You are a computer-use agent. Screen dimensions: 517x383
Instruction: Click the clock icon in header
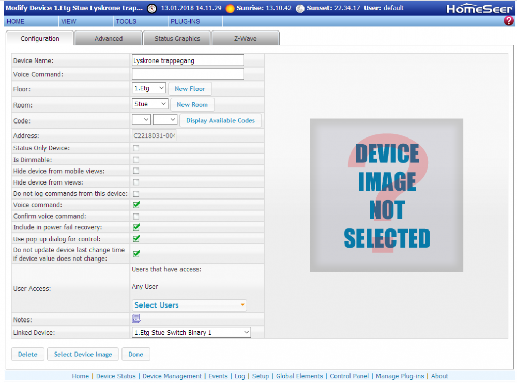point(151,8)
